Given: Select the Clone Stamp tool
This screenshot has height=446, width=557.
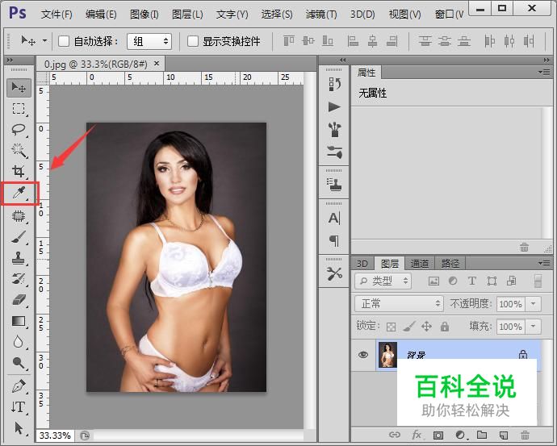Looking at the screenshot, I should (x=19, y=258).
